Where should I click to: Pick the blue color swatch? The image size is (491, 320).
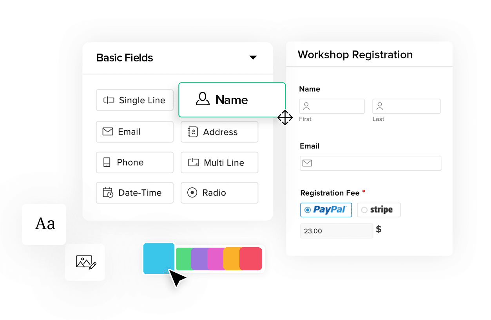[159, 258]
